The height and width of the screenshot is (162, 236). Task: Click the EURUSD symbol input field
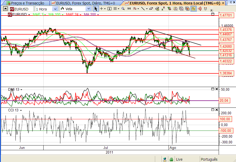tap(21, 9)
